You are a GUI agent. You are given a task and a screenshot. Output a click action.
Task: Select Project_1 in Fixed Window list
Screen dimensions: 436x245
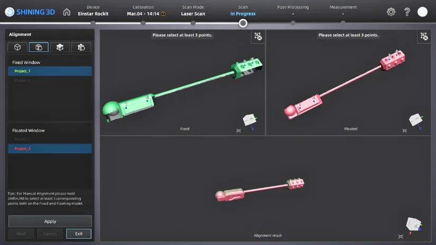coord(50,71)
